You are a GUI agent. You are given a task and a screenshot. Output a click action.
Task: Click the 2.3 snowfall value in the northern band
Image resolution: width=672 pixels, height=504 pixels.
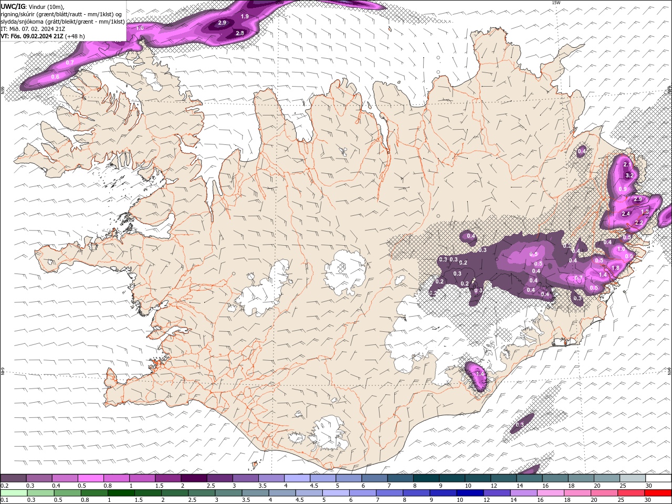tap(240, 33)
